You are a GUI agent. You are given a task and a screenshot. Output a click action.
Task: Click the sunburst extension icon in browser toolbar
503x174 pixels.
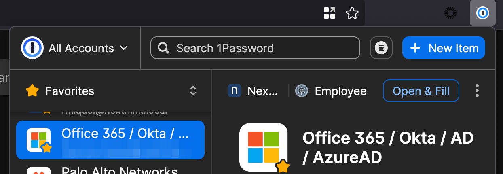click(450, 13)
